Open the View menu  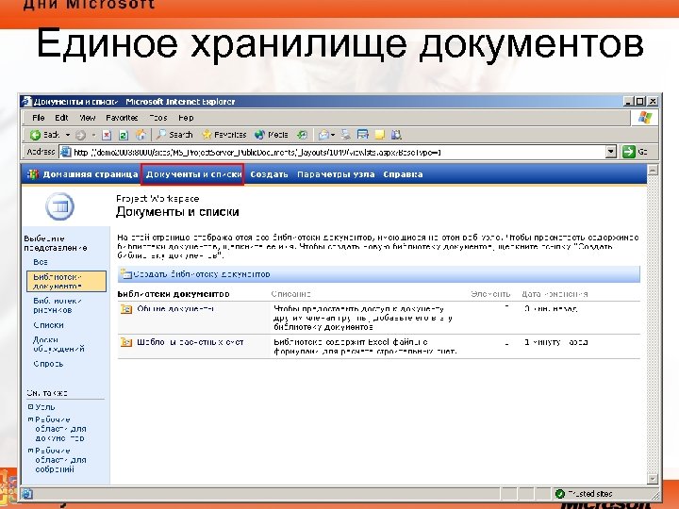pos(88,118)
